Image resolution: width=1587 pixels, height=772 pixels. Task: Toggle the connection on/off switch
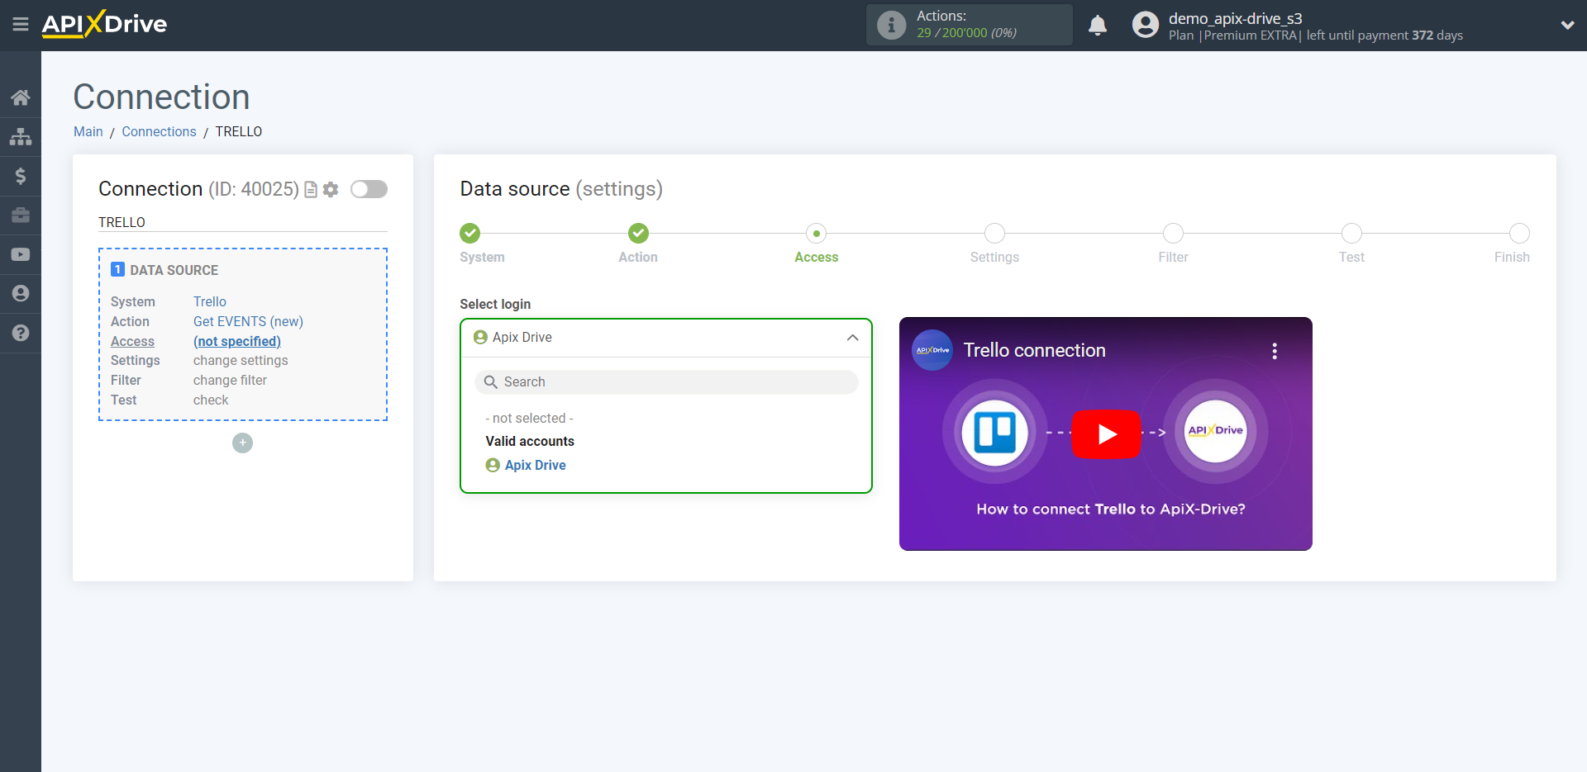pos(369,189)
